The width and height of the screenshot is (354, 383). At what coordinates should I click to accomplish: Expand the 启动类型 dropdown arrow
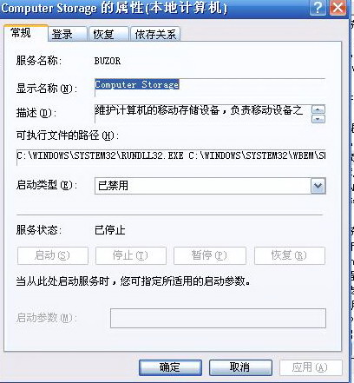[x=318, y=186]
